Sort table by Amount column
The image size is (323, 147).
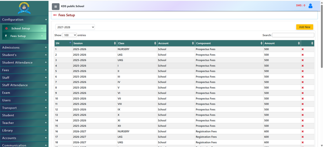pos(282,43)
